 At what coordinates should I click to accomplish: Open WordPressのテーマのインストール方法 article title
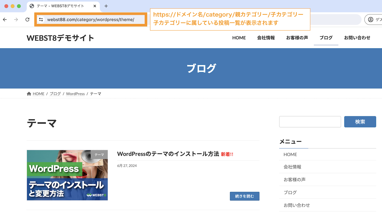[168, 154]
